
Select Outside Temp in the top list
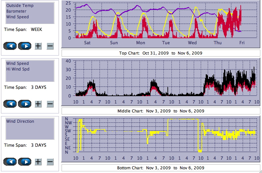[x=20, y=6]
